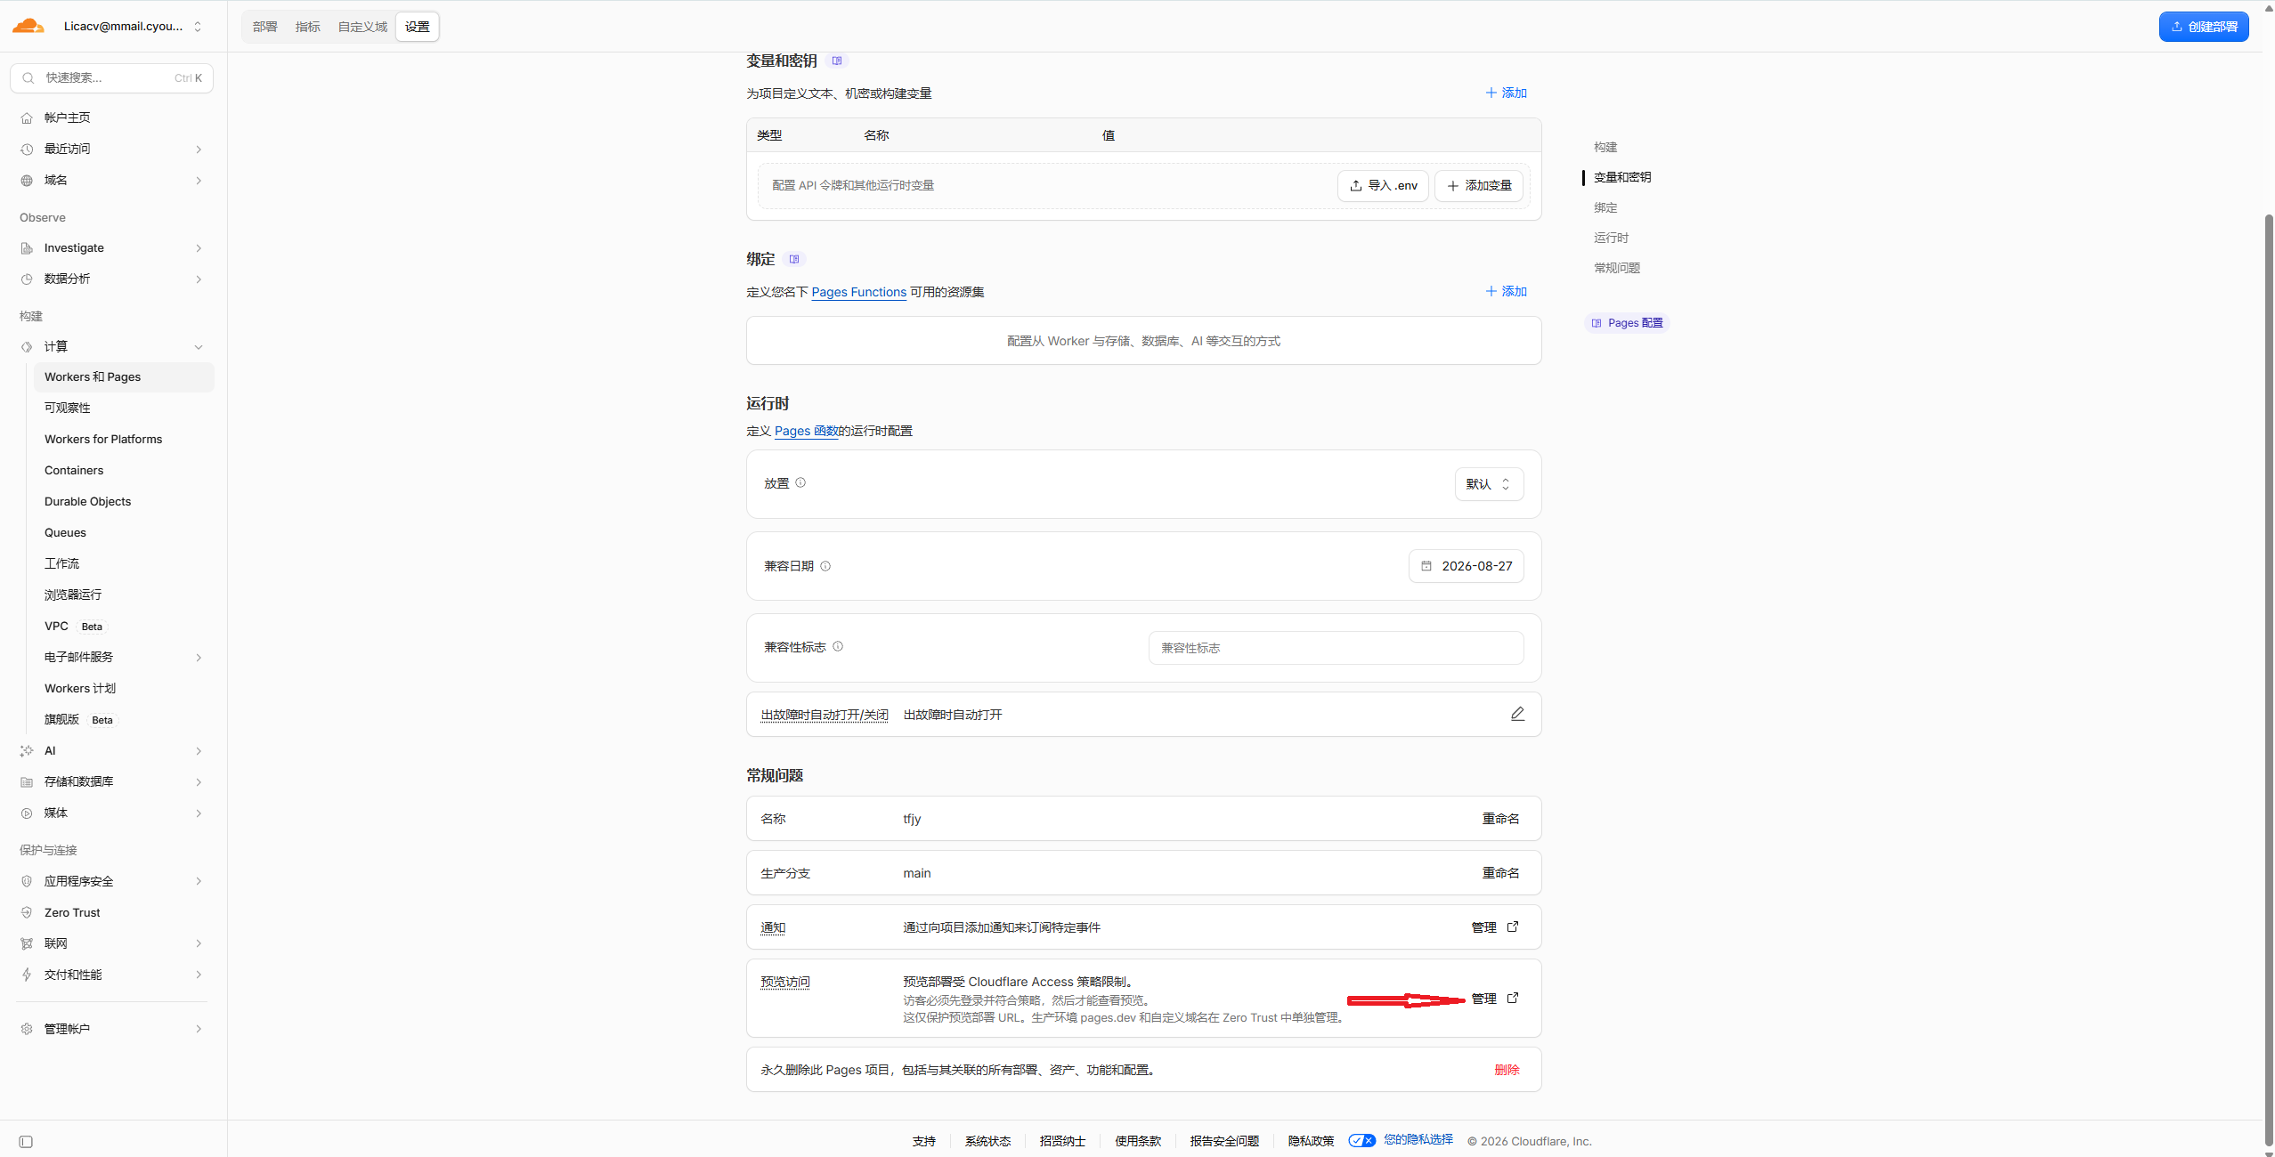The image size is (2275, 1157).
Task: Open docs icon beside 绑定 heading
Action: (794, 259)
